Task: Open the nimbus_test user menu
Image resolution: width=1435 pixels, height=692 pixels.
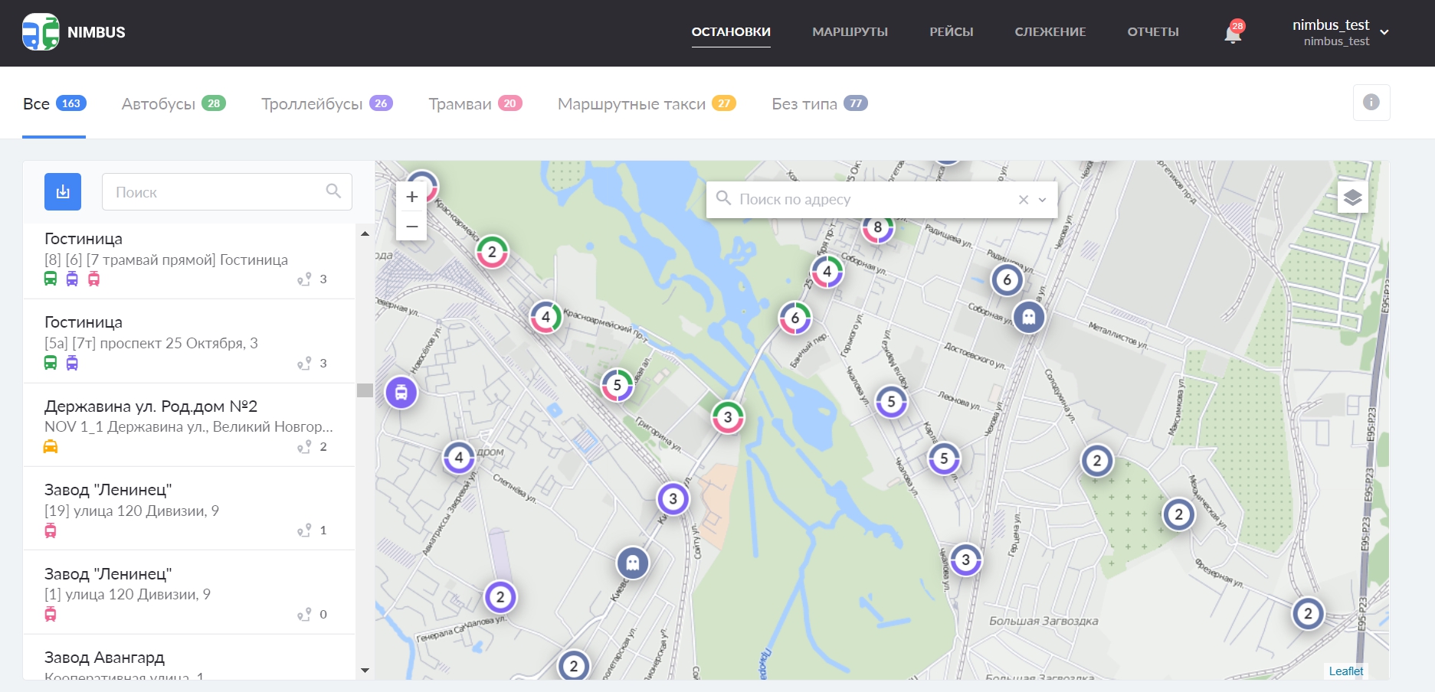Action: click(x=1340, y=32)
